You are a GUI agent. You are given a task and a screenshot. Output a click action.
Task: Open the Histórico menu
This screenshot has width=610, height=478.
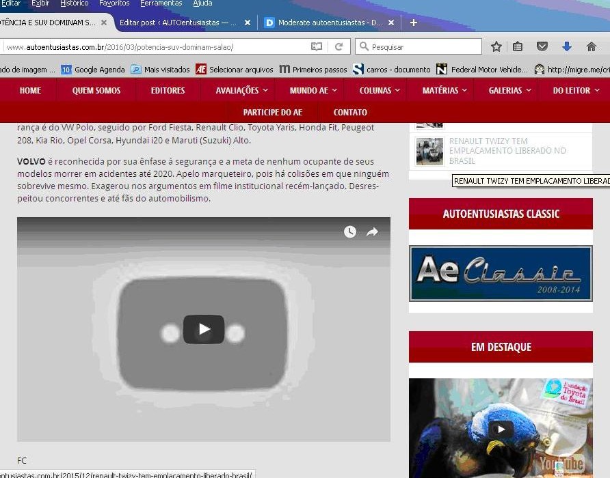(74, 3)
